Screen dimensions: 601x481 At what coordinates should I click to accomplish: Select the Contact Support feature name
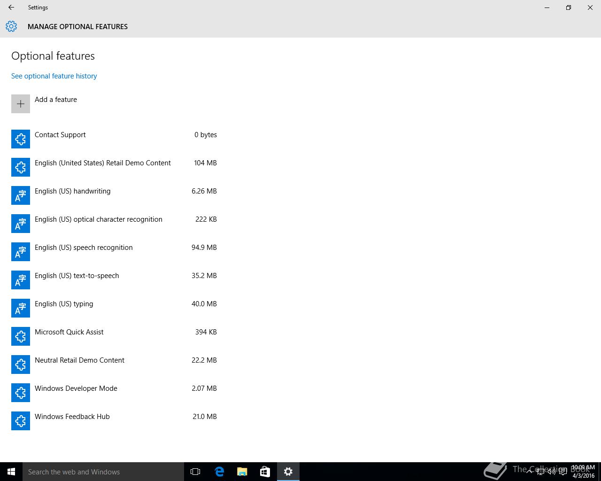[x=60, y=135]
